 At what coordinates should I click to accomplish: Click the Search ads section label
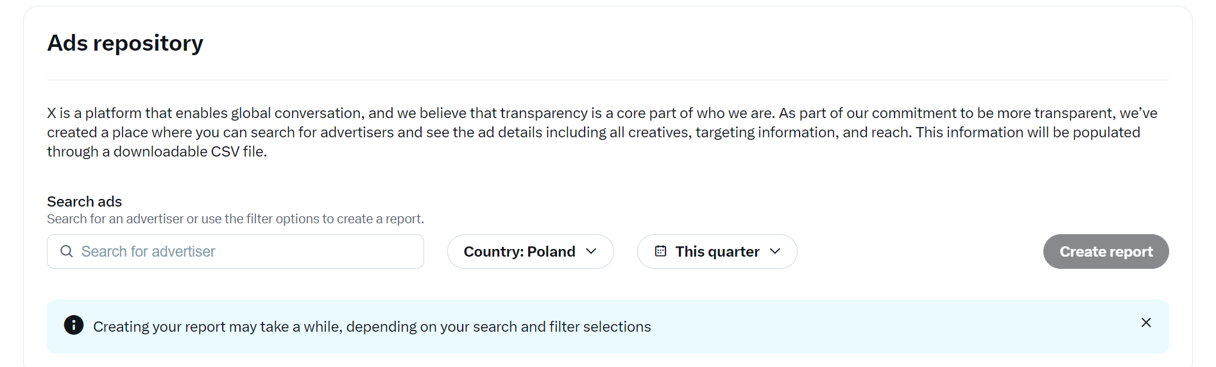tap(84, 201)
